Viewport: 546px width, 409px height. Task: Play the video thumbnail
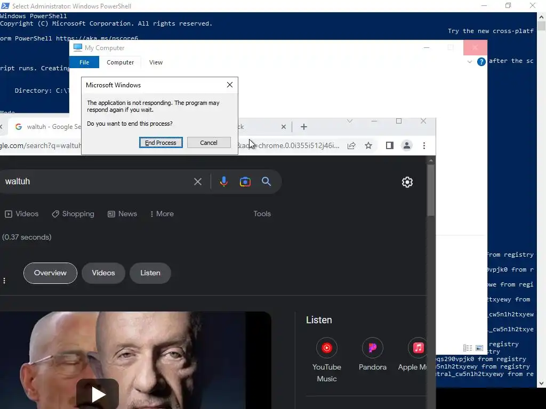pyautogui.click(x=98, y=395)
